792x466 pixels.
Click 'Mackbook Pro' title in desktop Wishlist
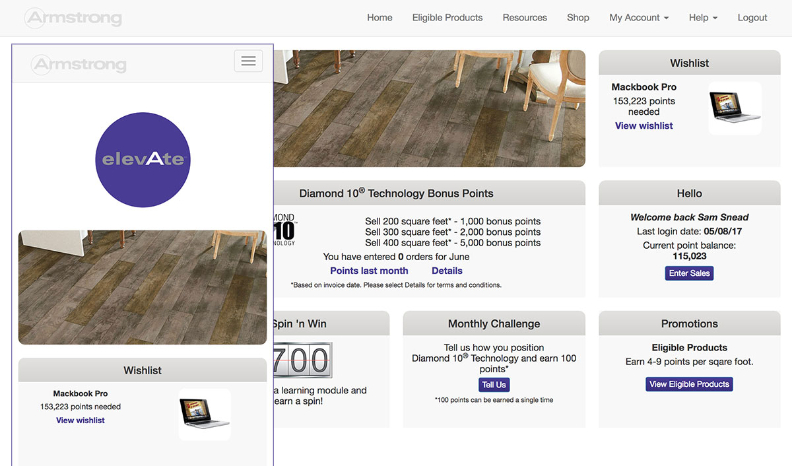644,87
